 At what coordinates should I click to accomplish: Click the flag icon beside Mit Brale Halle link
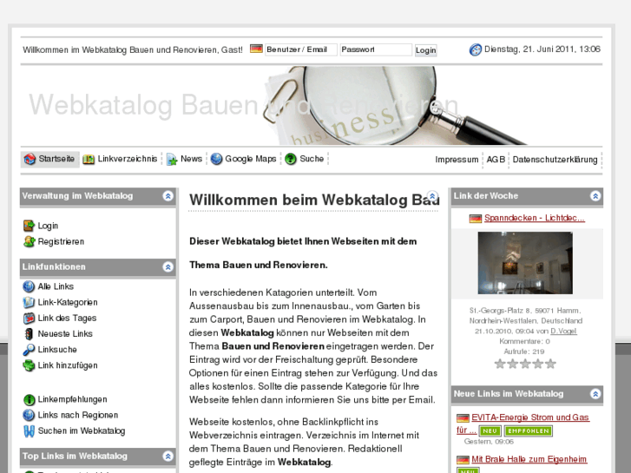(x=463, y=459)
